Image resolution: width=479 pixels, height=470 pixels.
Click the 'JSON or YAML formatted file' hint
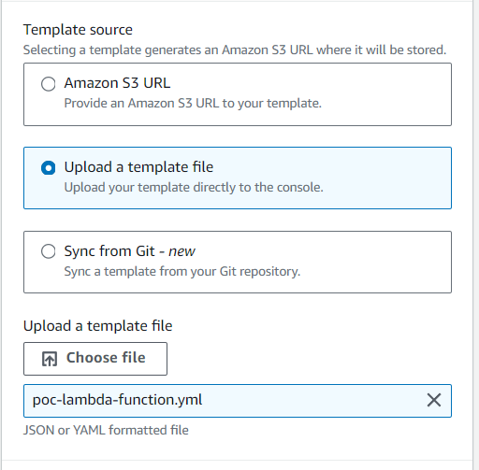click(106, 431)
